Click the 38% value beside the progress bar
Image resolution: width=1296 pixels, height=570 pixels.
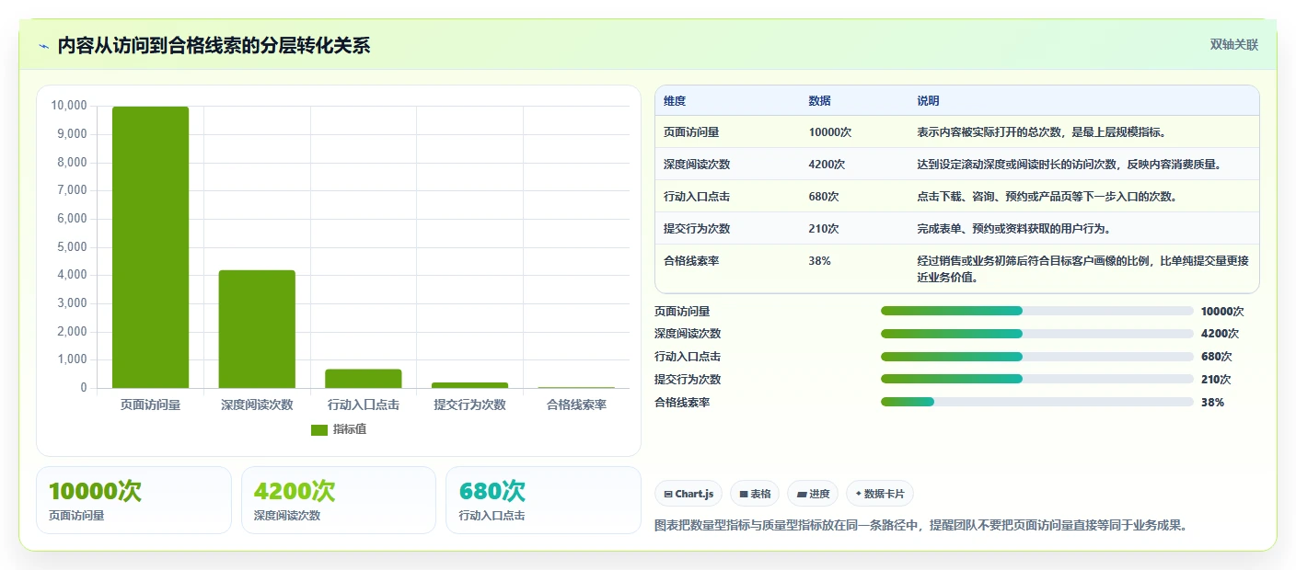1212,402
